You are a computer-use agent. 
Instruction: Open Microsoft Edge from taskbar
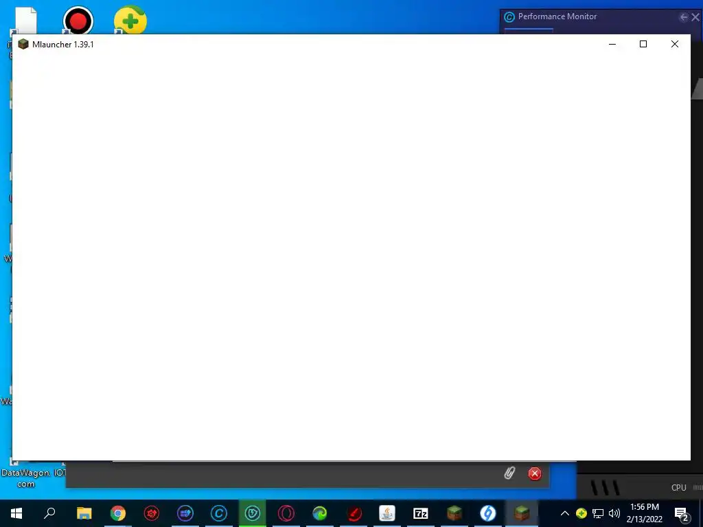tap(320, 513)
